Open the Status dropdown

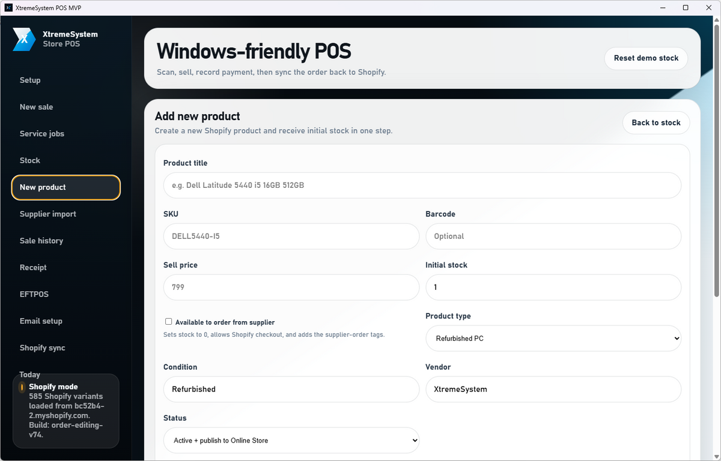(x=291, y=441)
